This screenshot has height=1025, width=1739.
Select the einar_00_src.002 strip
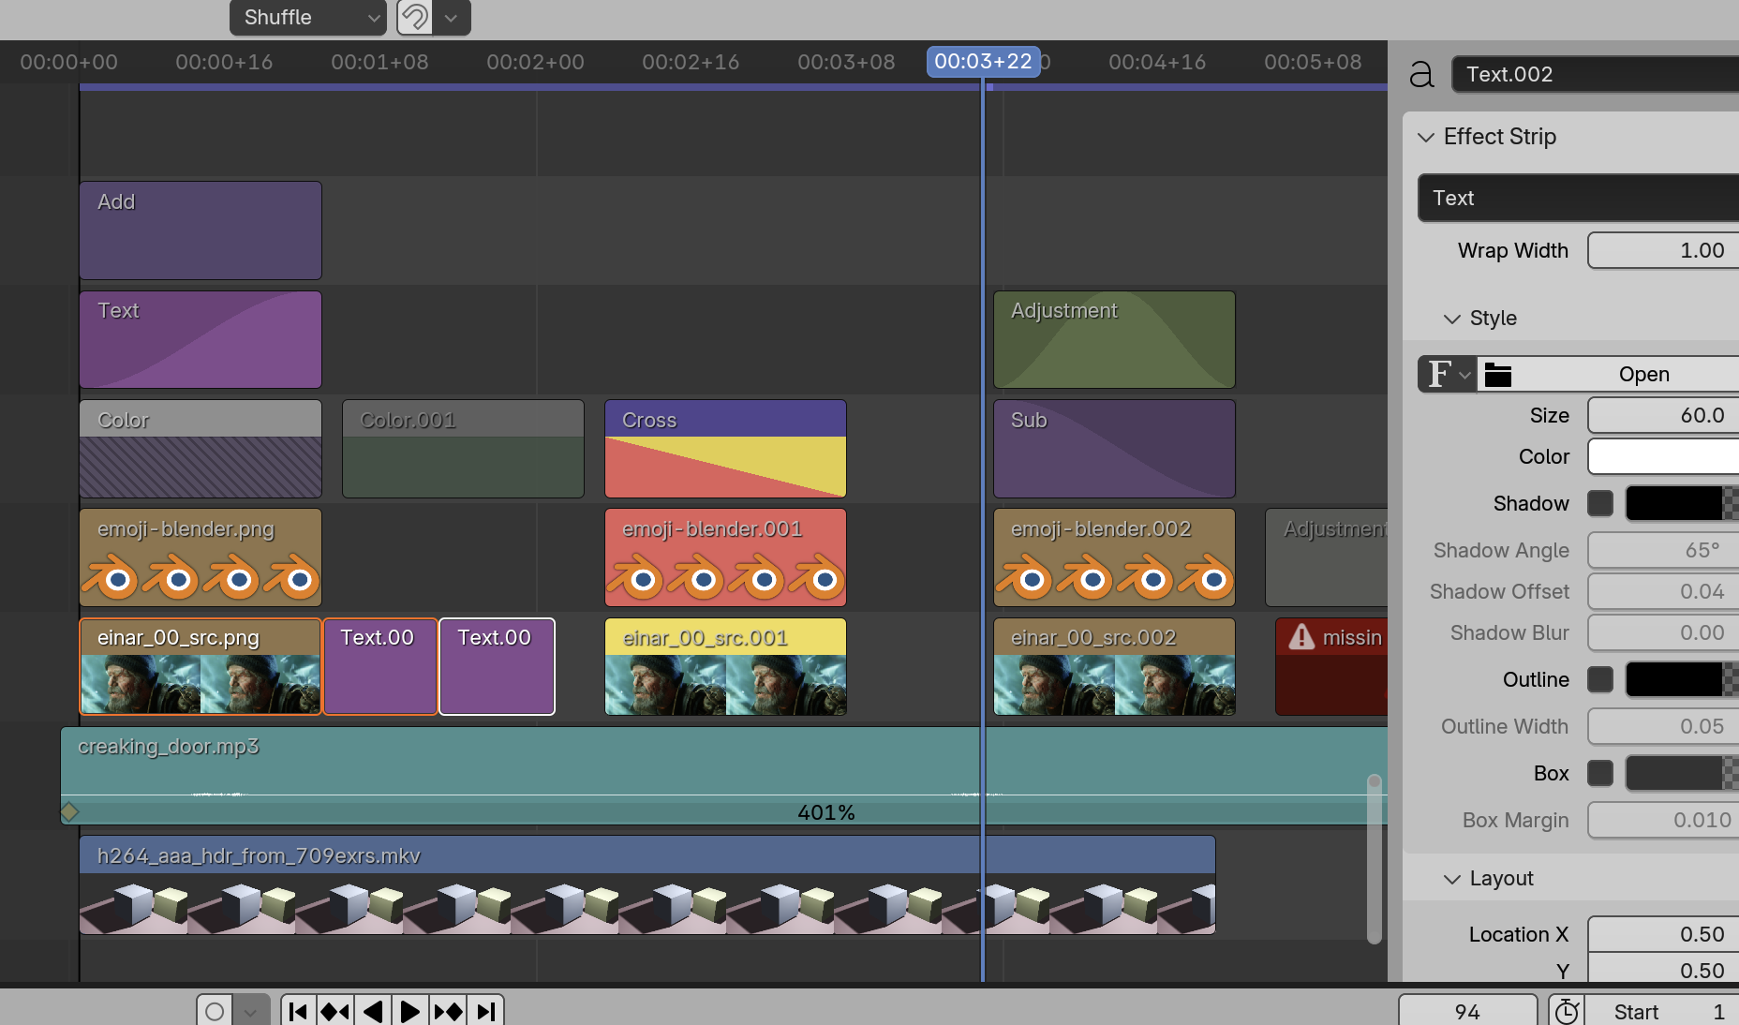(1114, 666)
